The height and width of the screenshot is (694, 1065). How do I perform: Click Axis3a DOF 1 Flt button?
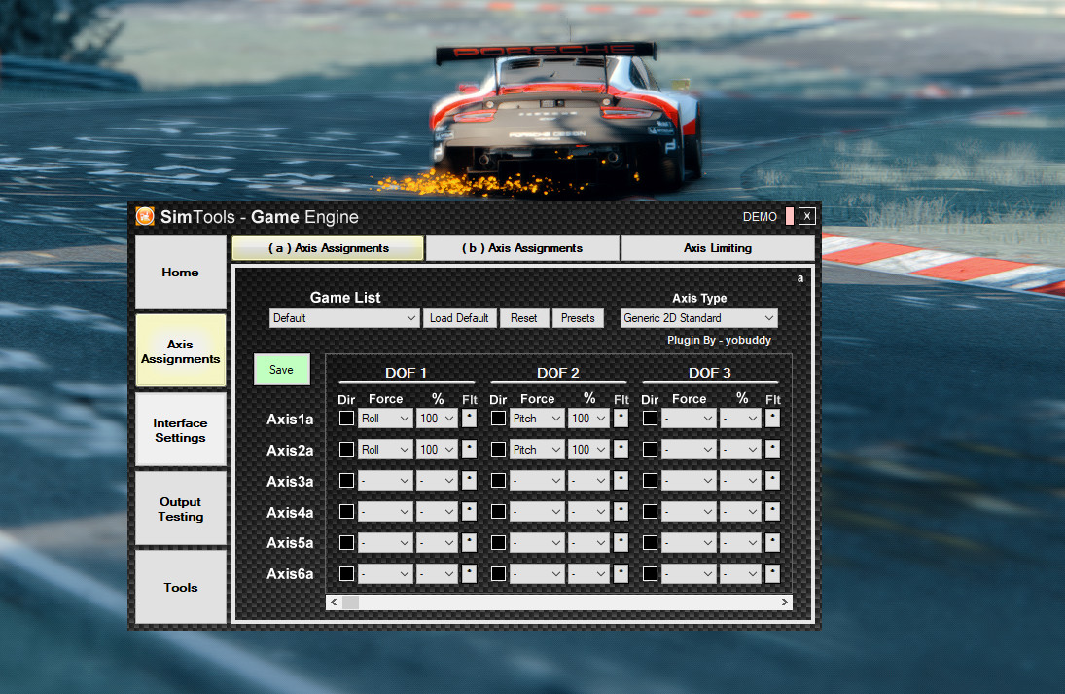tap(470, 481)
